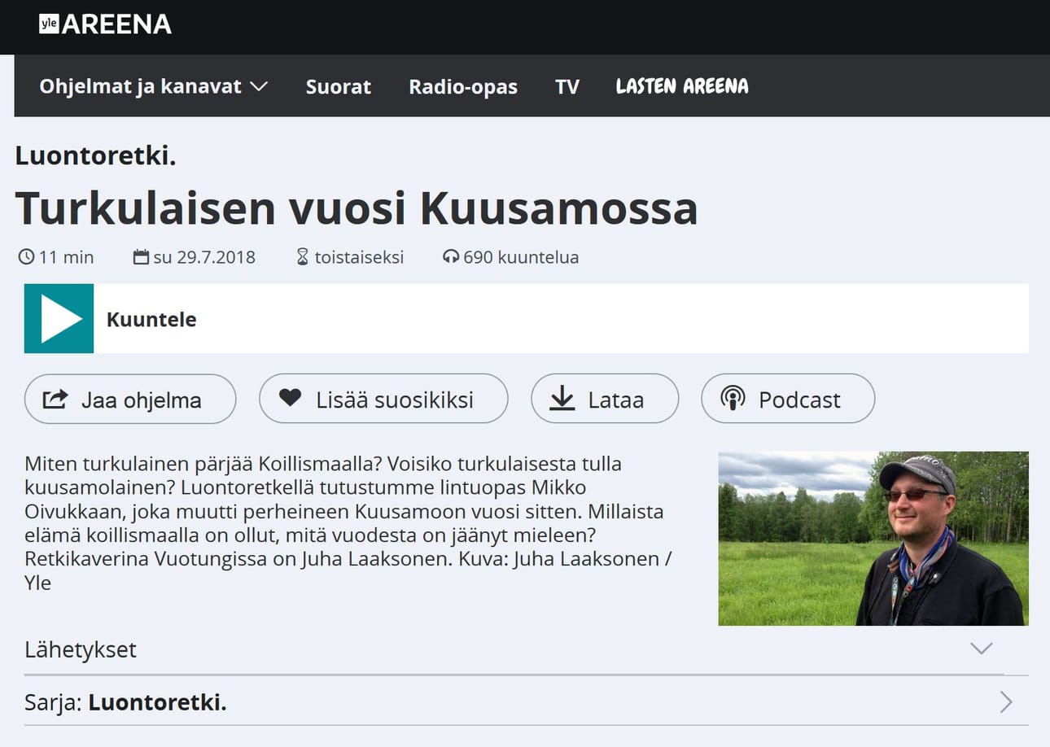Click the calendar icon beside su 29.7.2018
Image resolution: width=1050 pixels, height=747 pixels.
click(x=142, y=257)
